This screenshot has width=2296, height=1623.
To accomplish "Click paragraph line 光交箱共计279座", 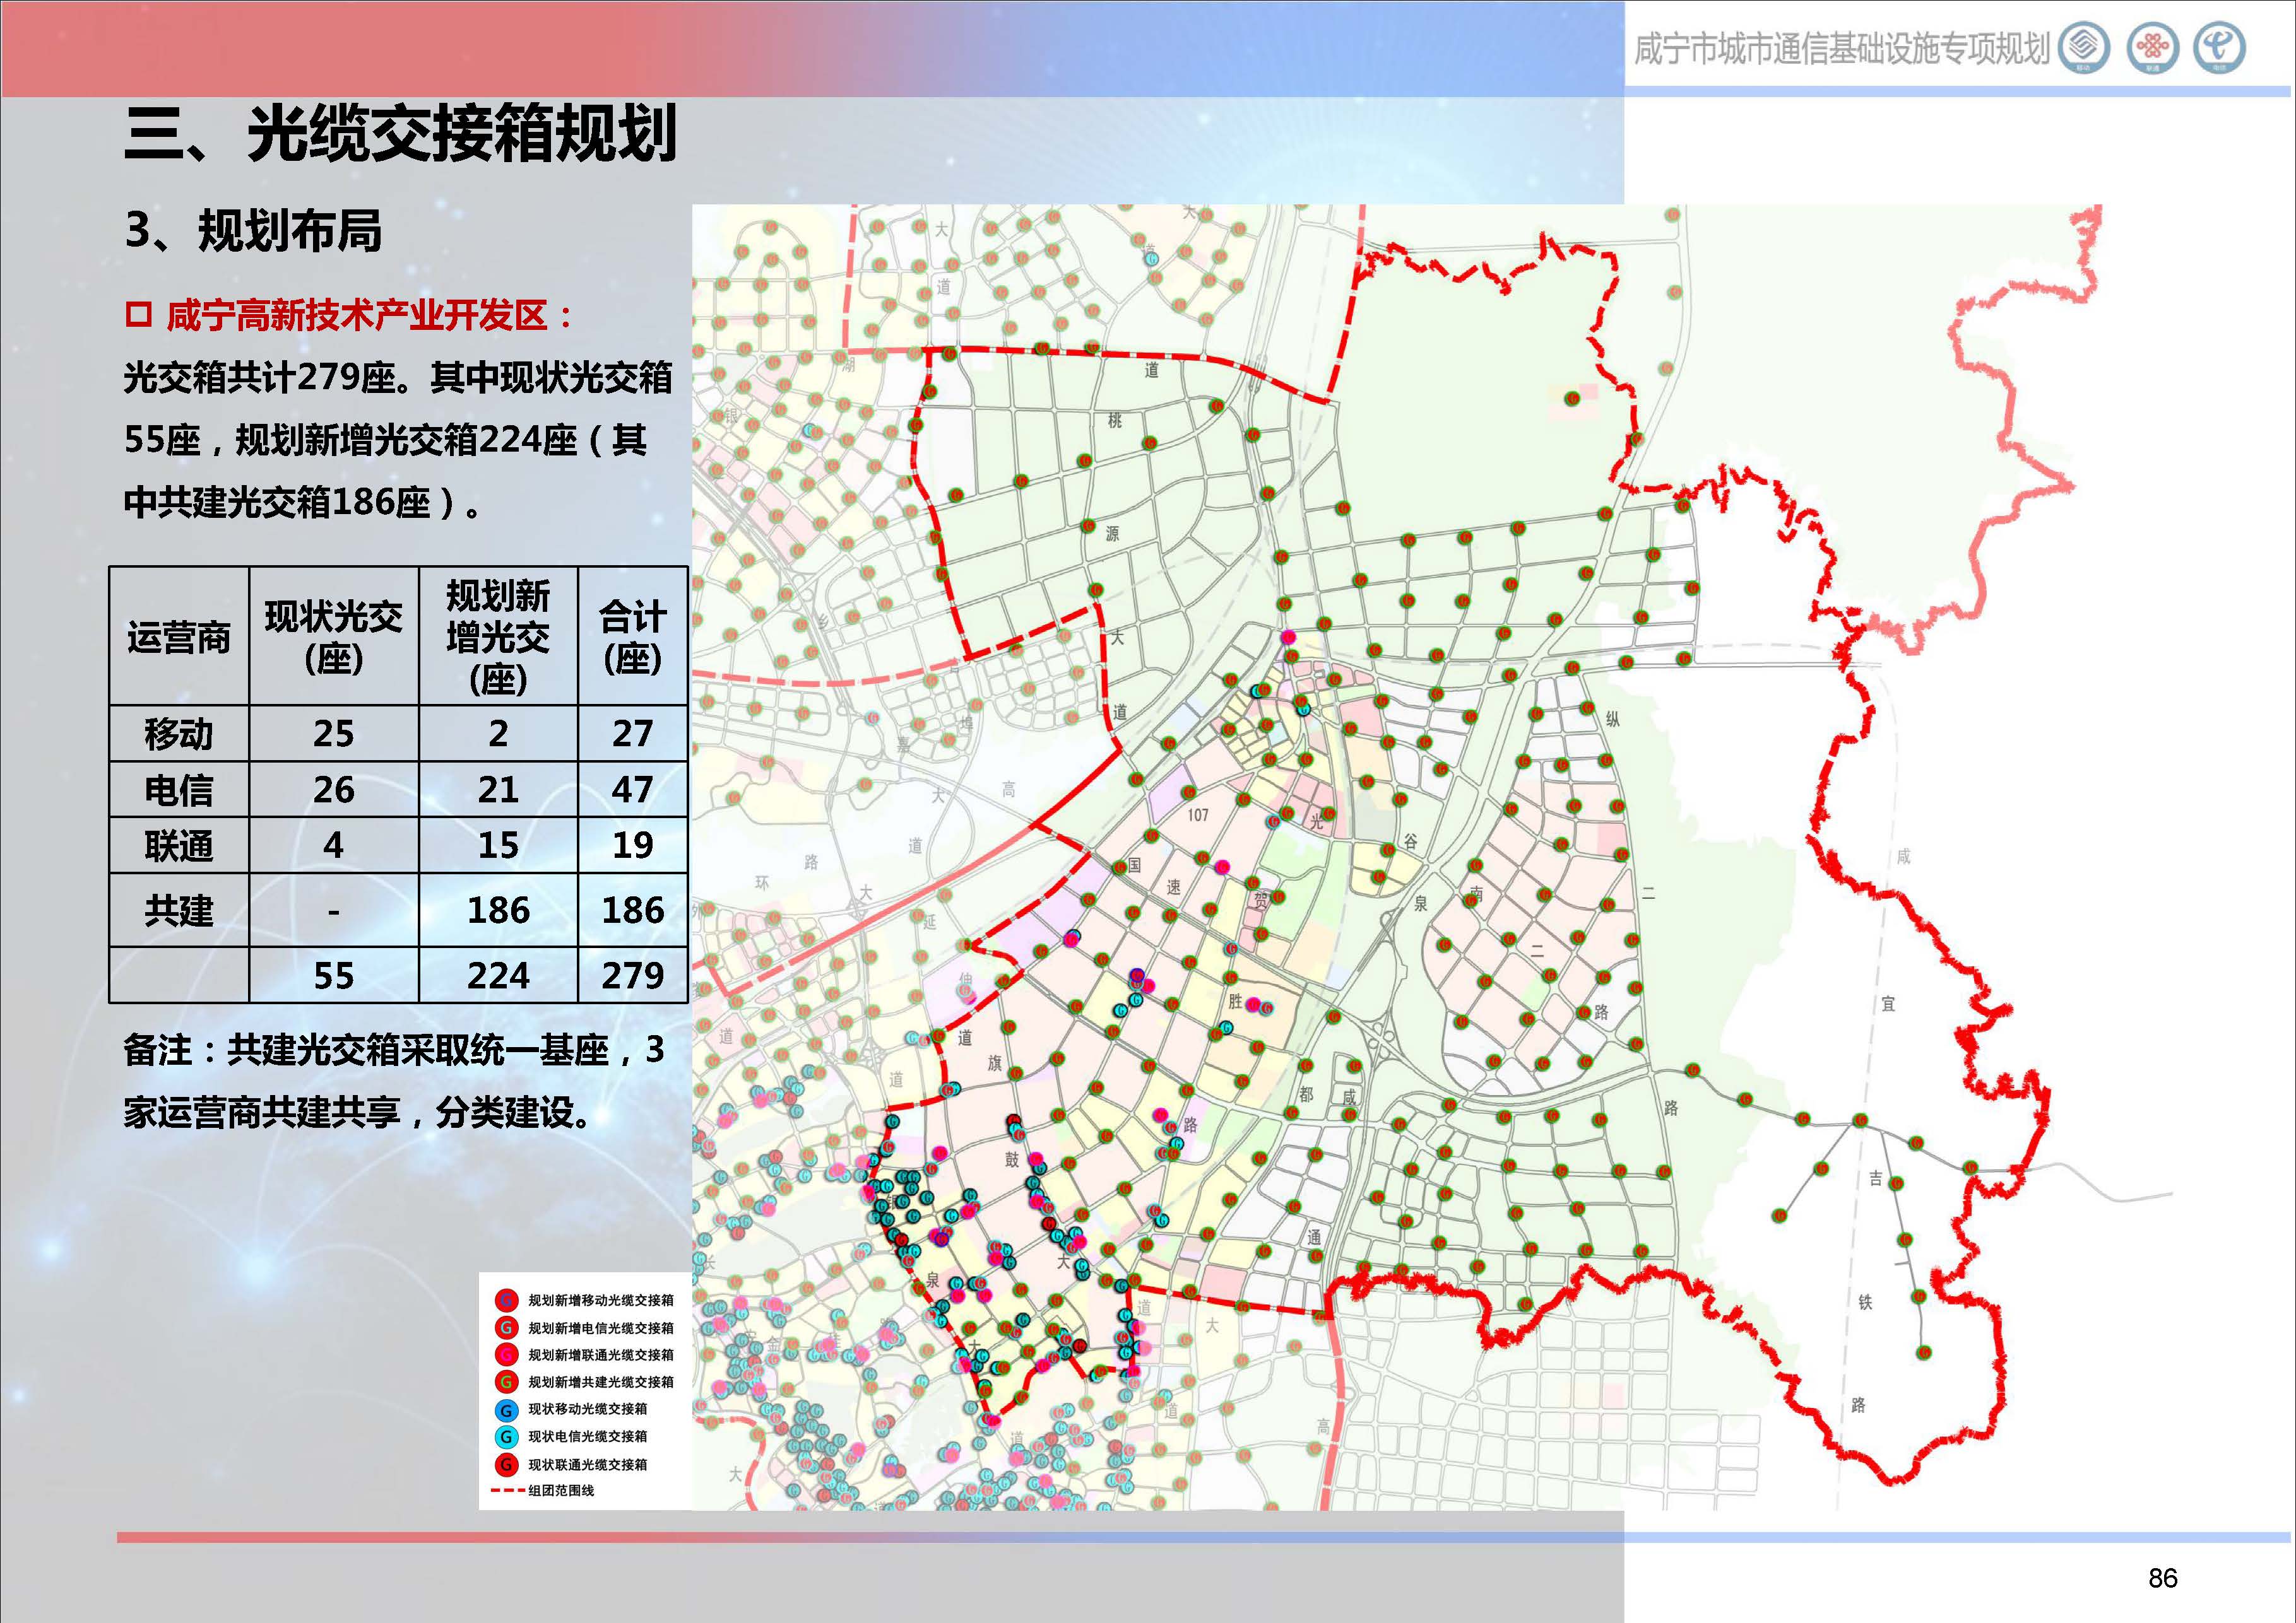I will pos(260,378).
